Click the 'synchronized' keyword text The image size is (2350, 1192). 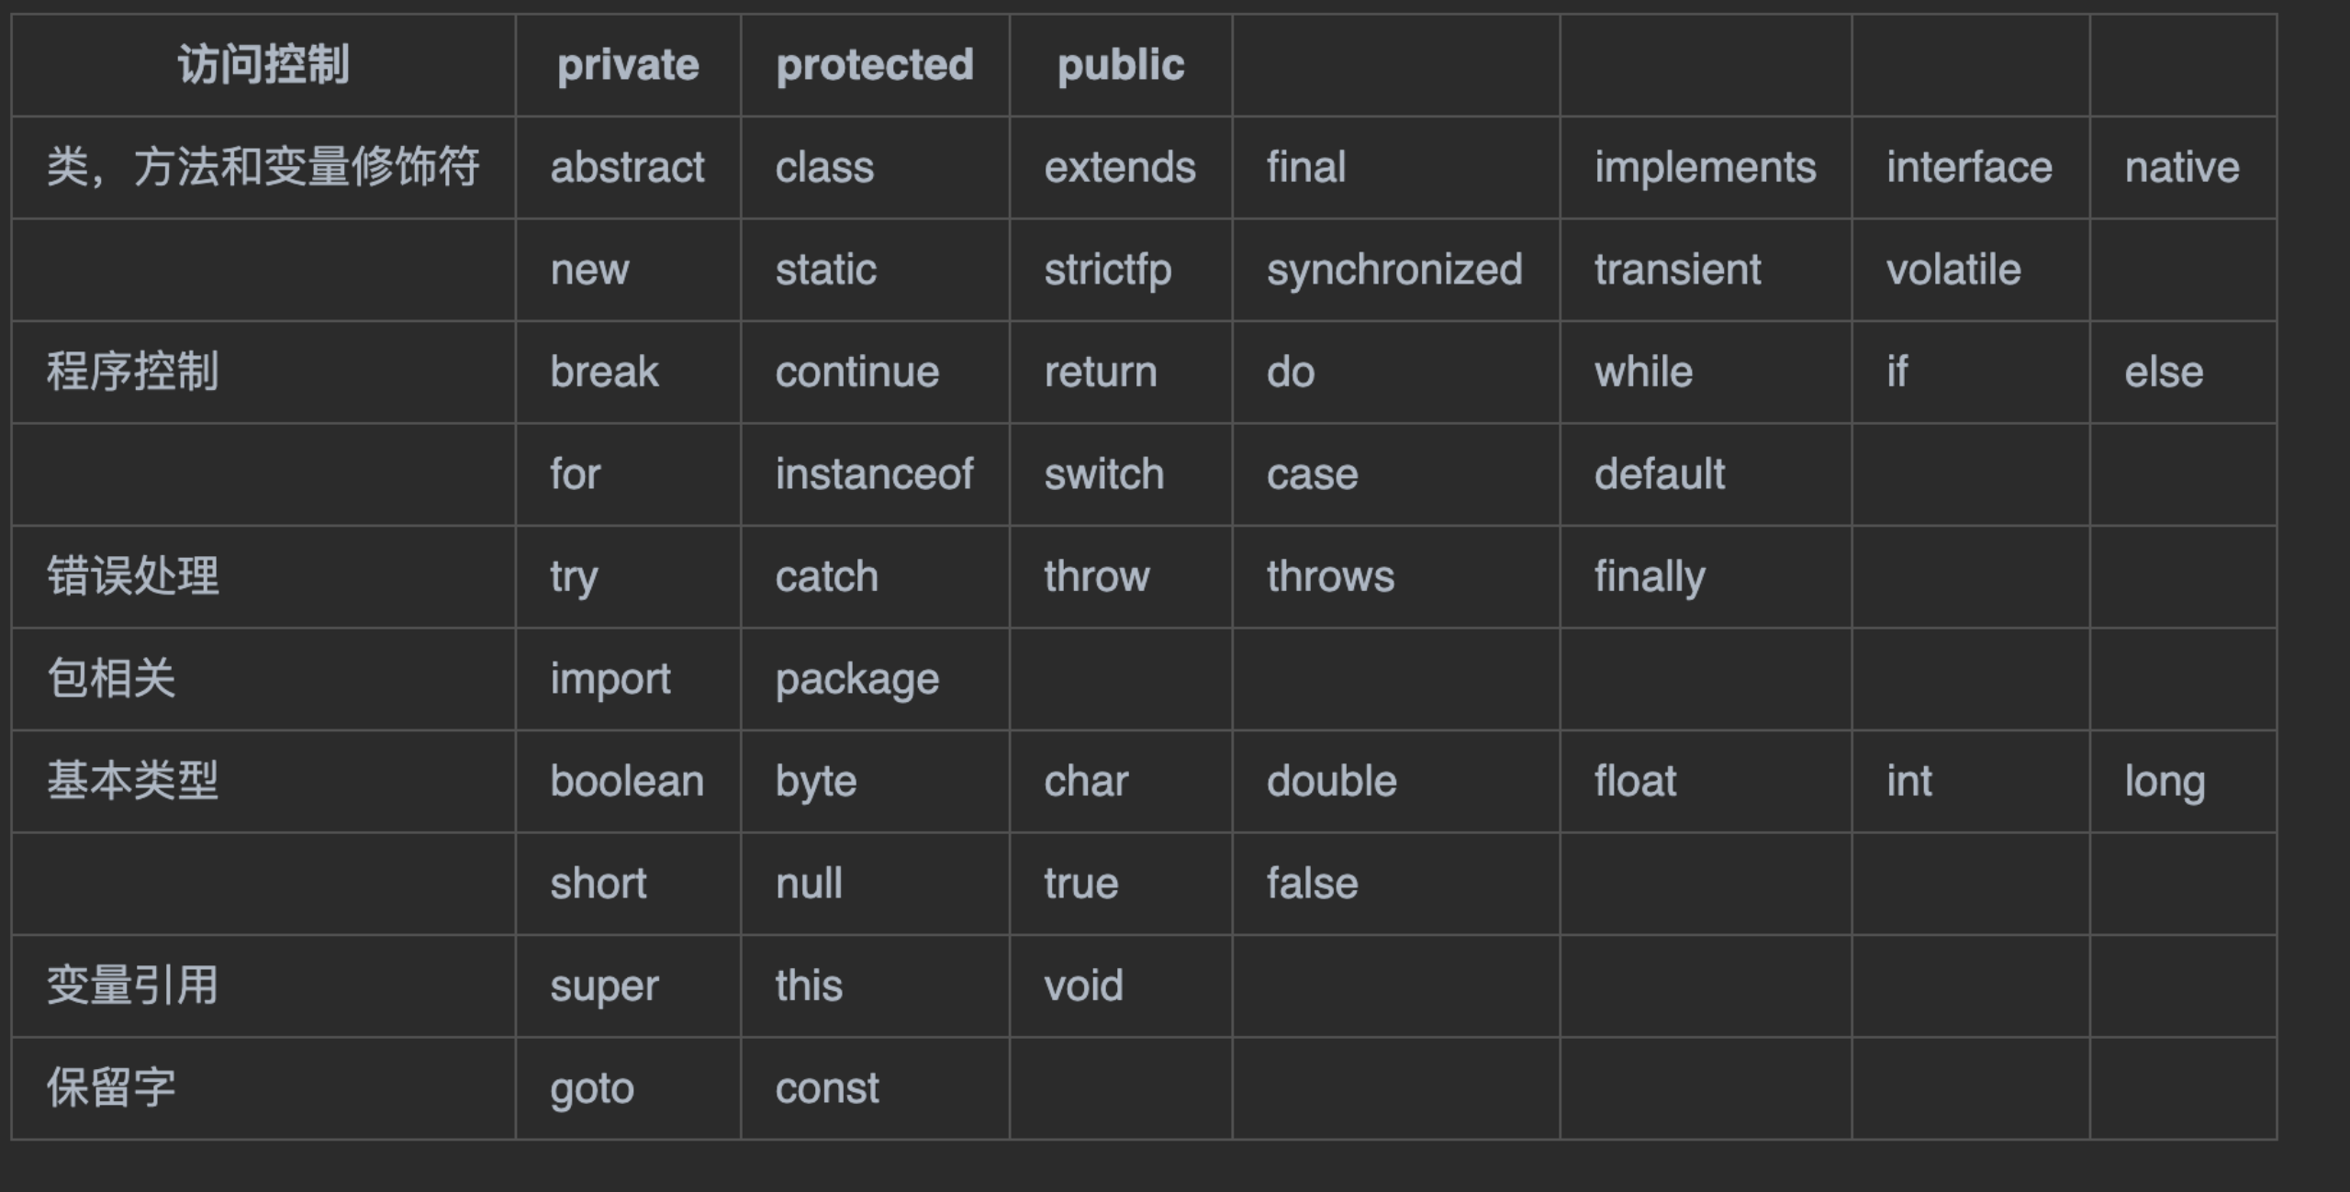pos(1393,270)
